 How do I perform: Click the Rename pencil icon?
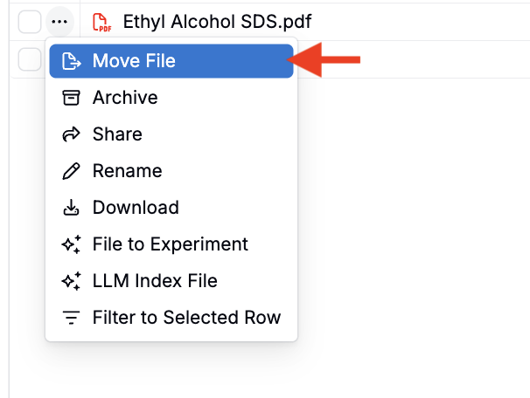coord(71,171)
